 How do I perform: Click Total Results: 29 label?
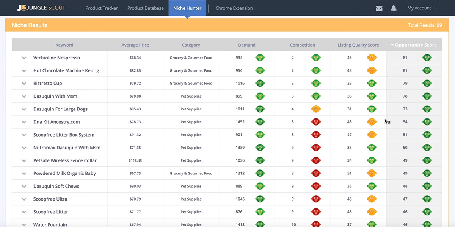(425, 25)
